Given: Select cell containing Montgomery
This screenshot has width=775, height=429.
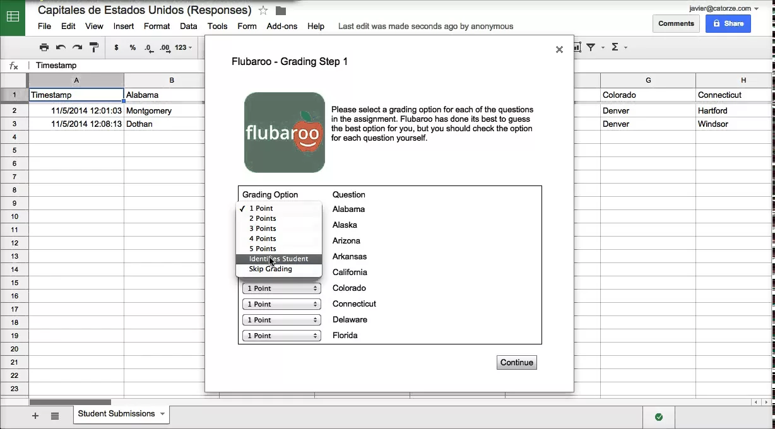Looking at the screenshot, I should click(164, 110).
